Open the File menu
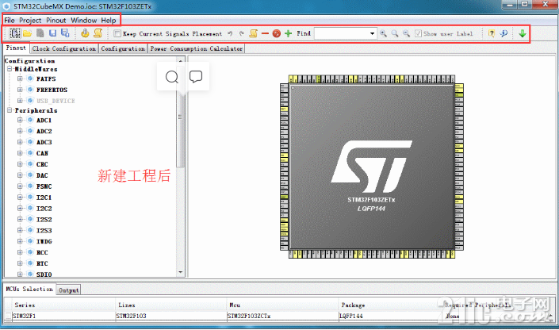 [10, 21]
